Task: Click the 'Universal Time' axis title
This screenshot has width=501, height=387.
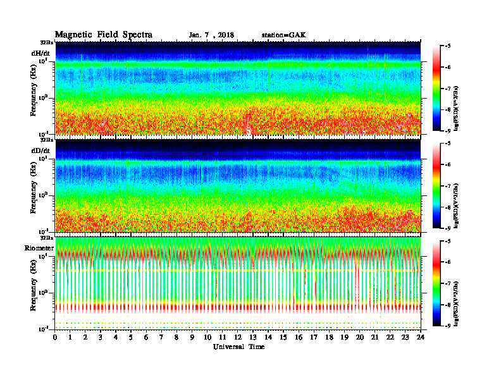Action: [238, 347]
